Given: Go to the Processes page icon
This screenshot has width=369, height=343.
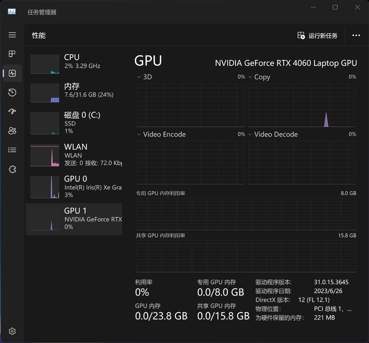Looking at the screenshot, I should (12, 54).
